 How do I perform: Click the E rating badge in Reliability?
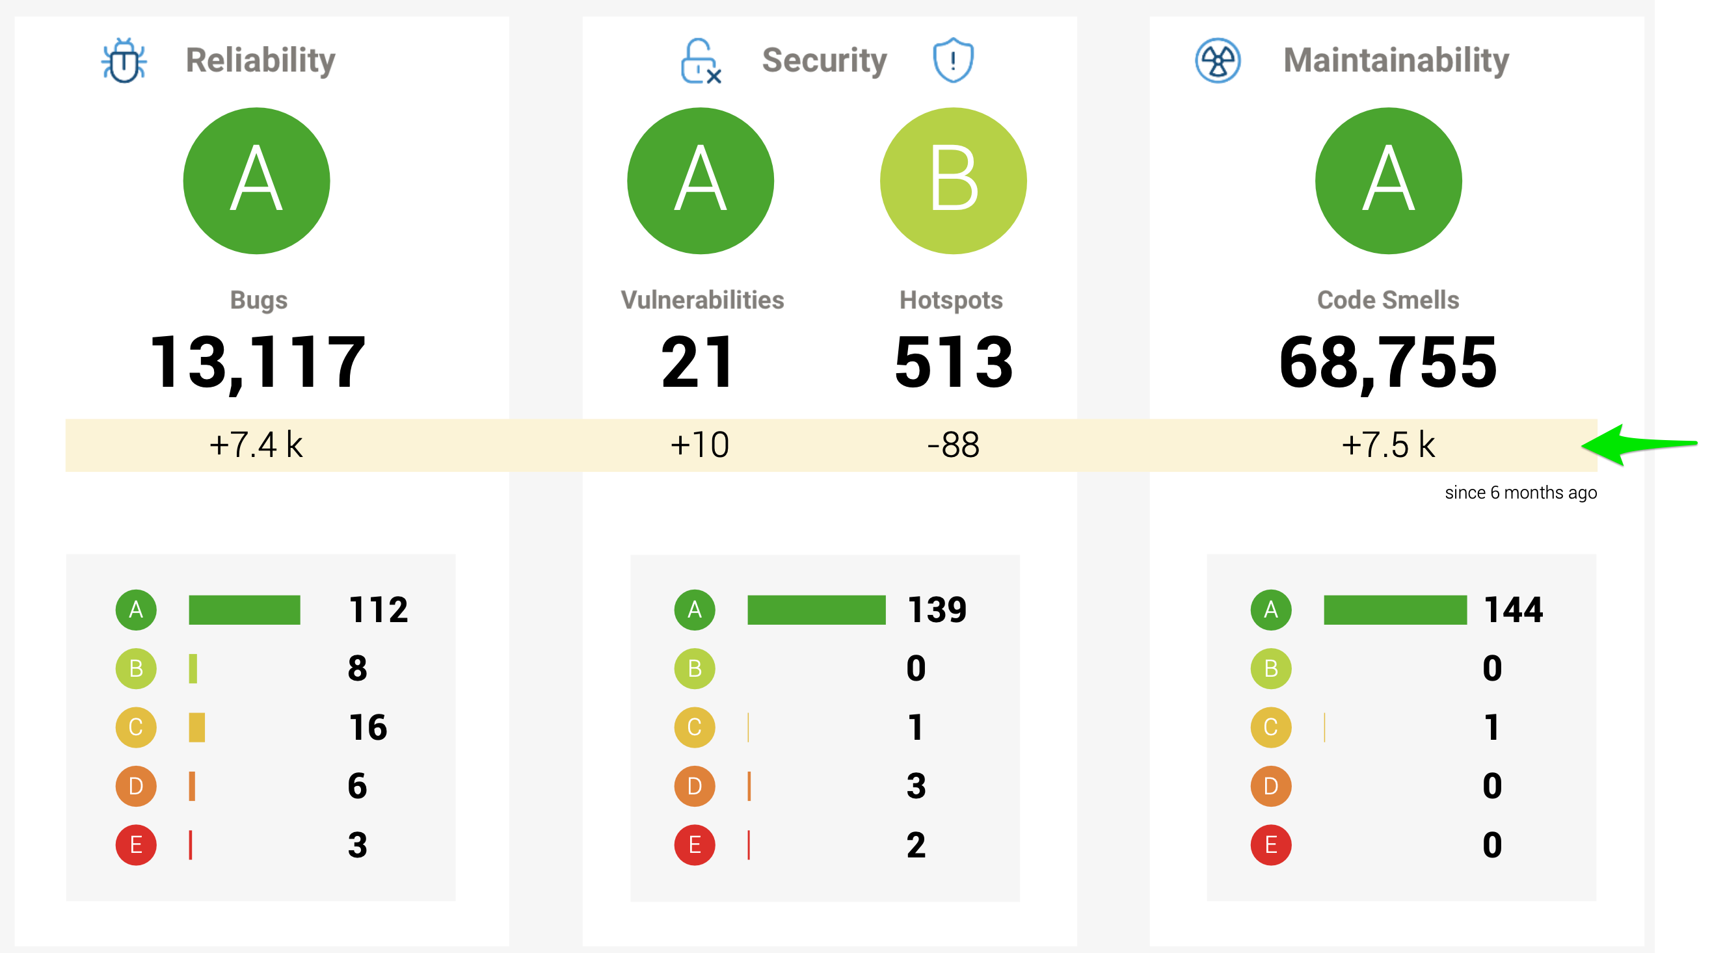(x=136, y=844)
